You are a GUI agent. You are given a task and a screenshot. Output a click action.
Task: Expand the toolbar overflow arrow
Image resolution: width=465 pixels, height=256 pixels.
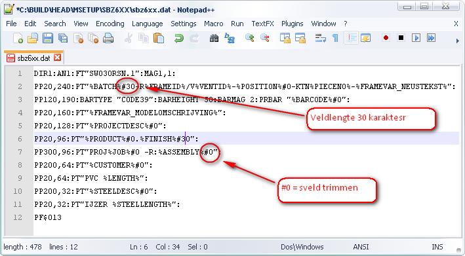click(457, 41)
